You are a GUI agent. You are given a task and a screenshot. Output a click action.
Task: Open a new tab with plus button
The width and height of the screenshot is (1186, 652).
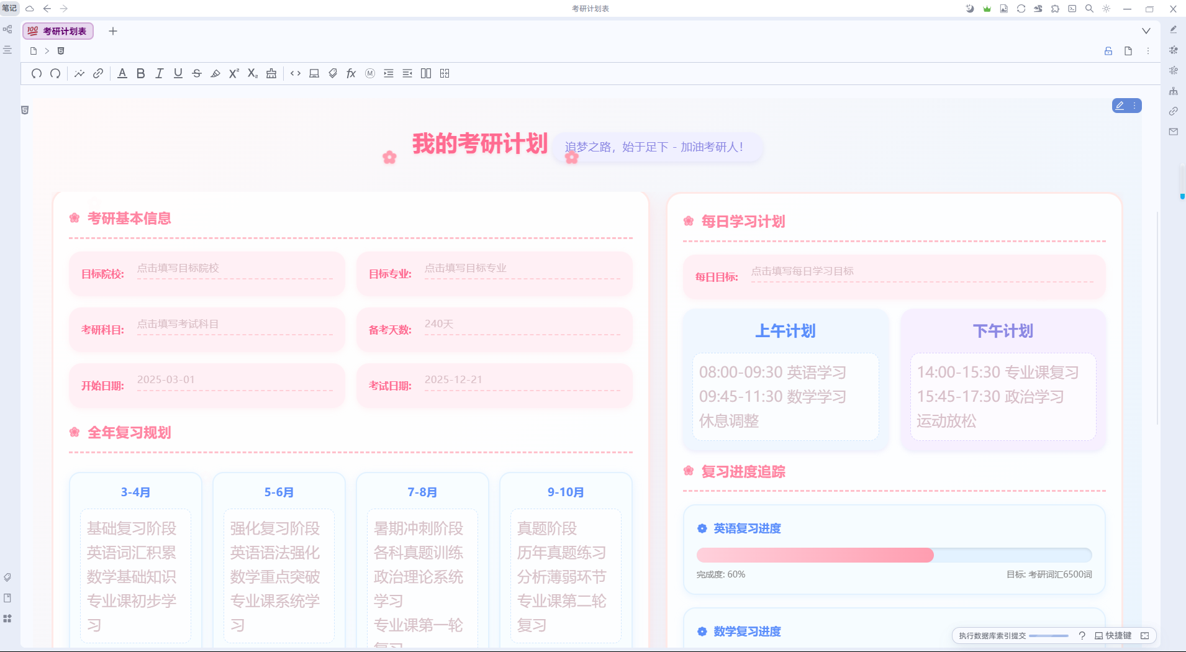[113, 31]
